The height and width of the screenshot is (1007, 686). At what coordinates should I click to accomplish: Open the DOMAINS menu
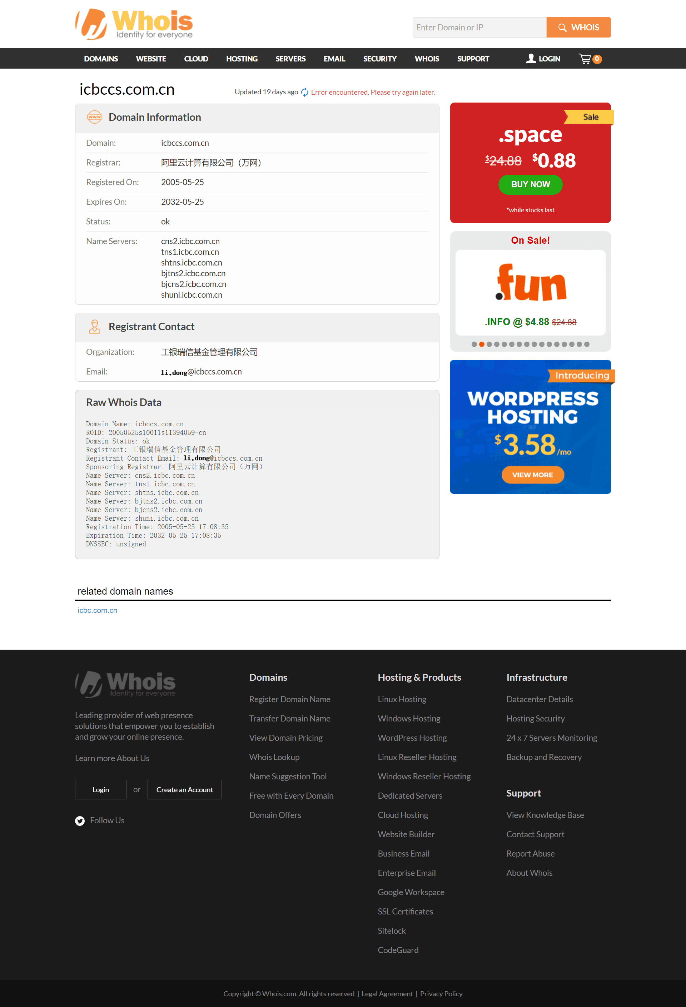tap(101, 59)
